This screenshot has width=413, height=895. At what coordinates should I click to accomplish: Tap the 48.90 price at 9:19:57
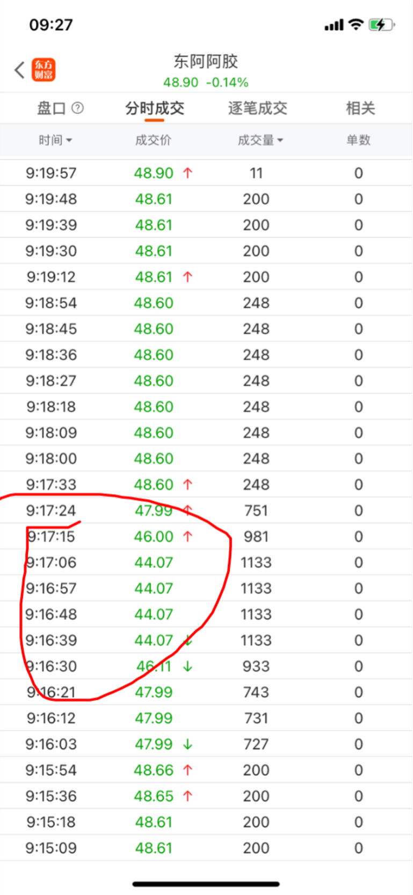tap(154, 173)
